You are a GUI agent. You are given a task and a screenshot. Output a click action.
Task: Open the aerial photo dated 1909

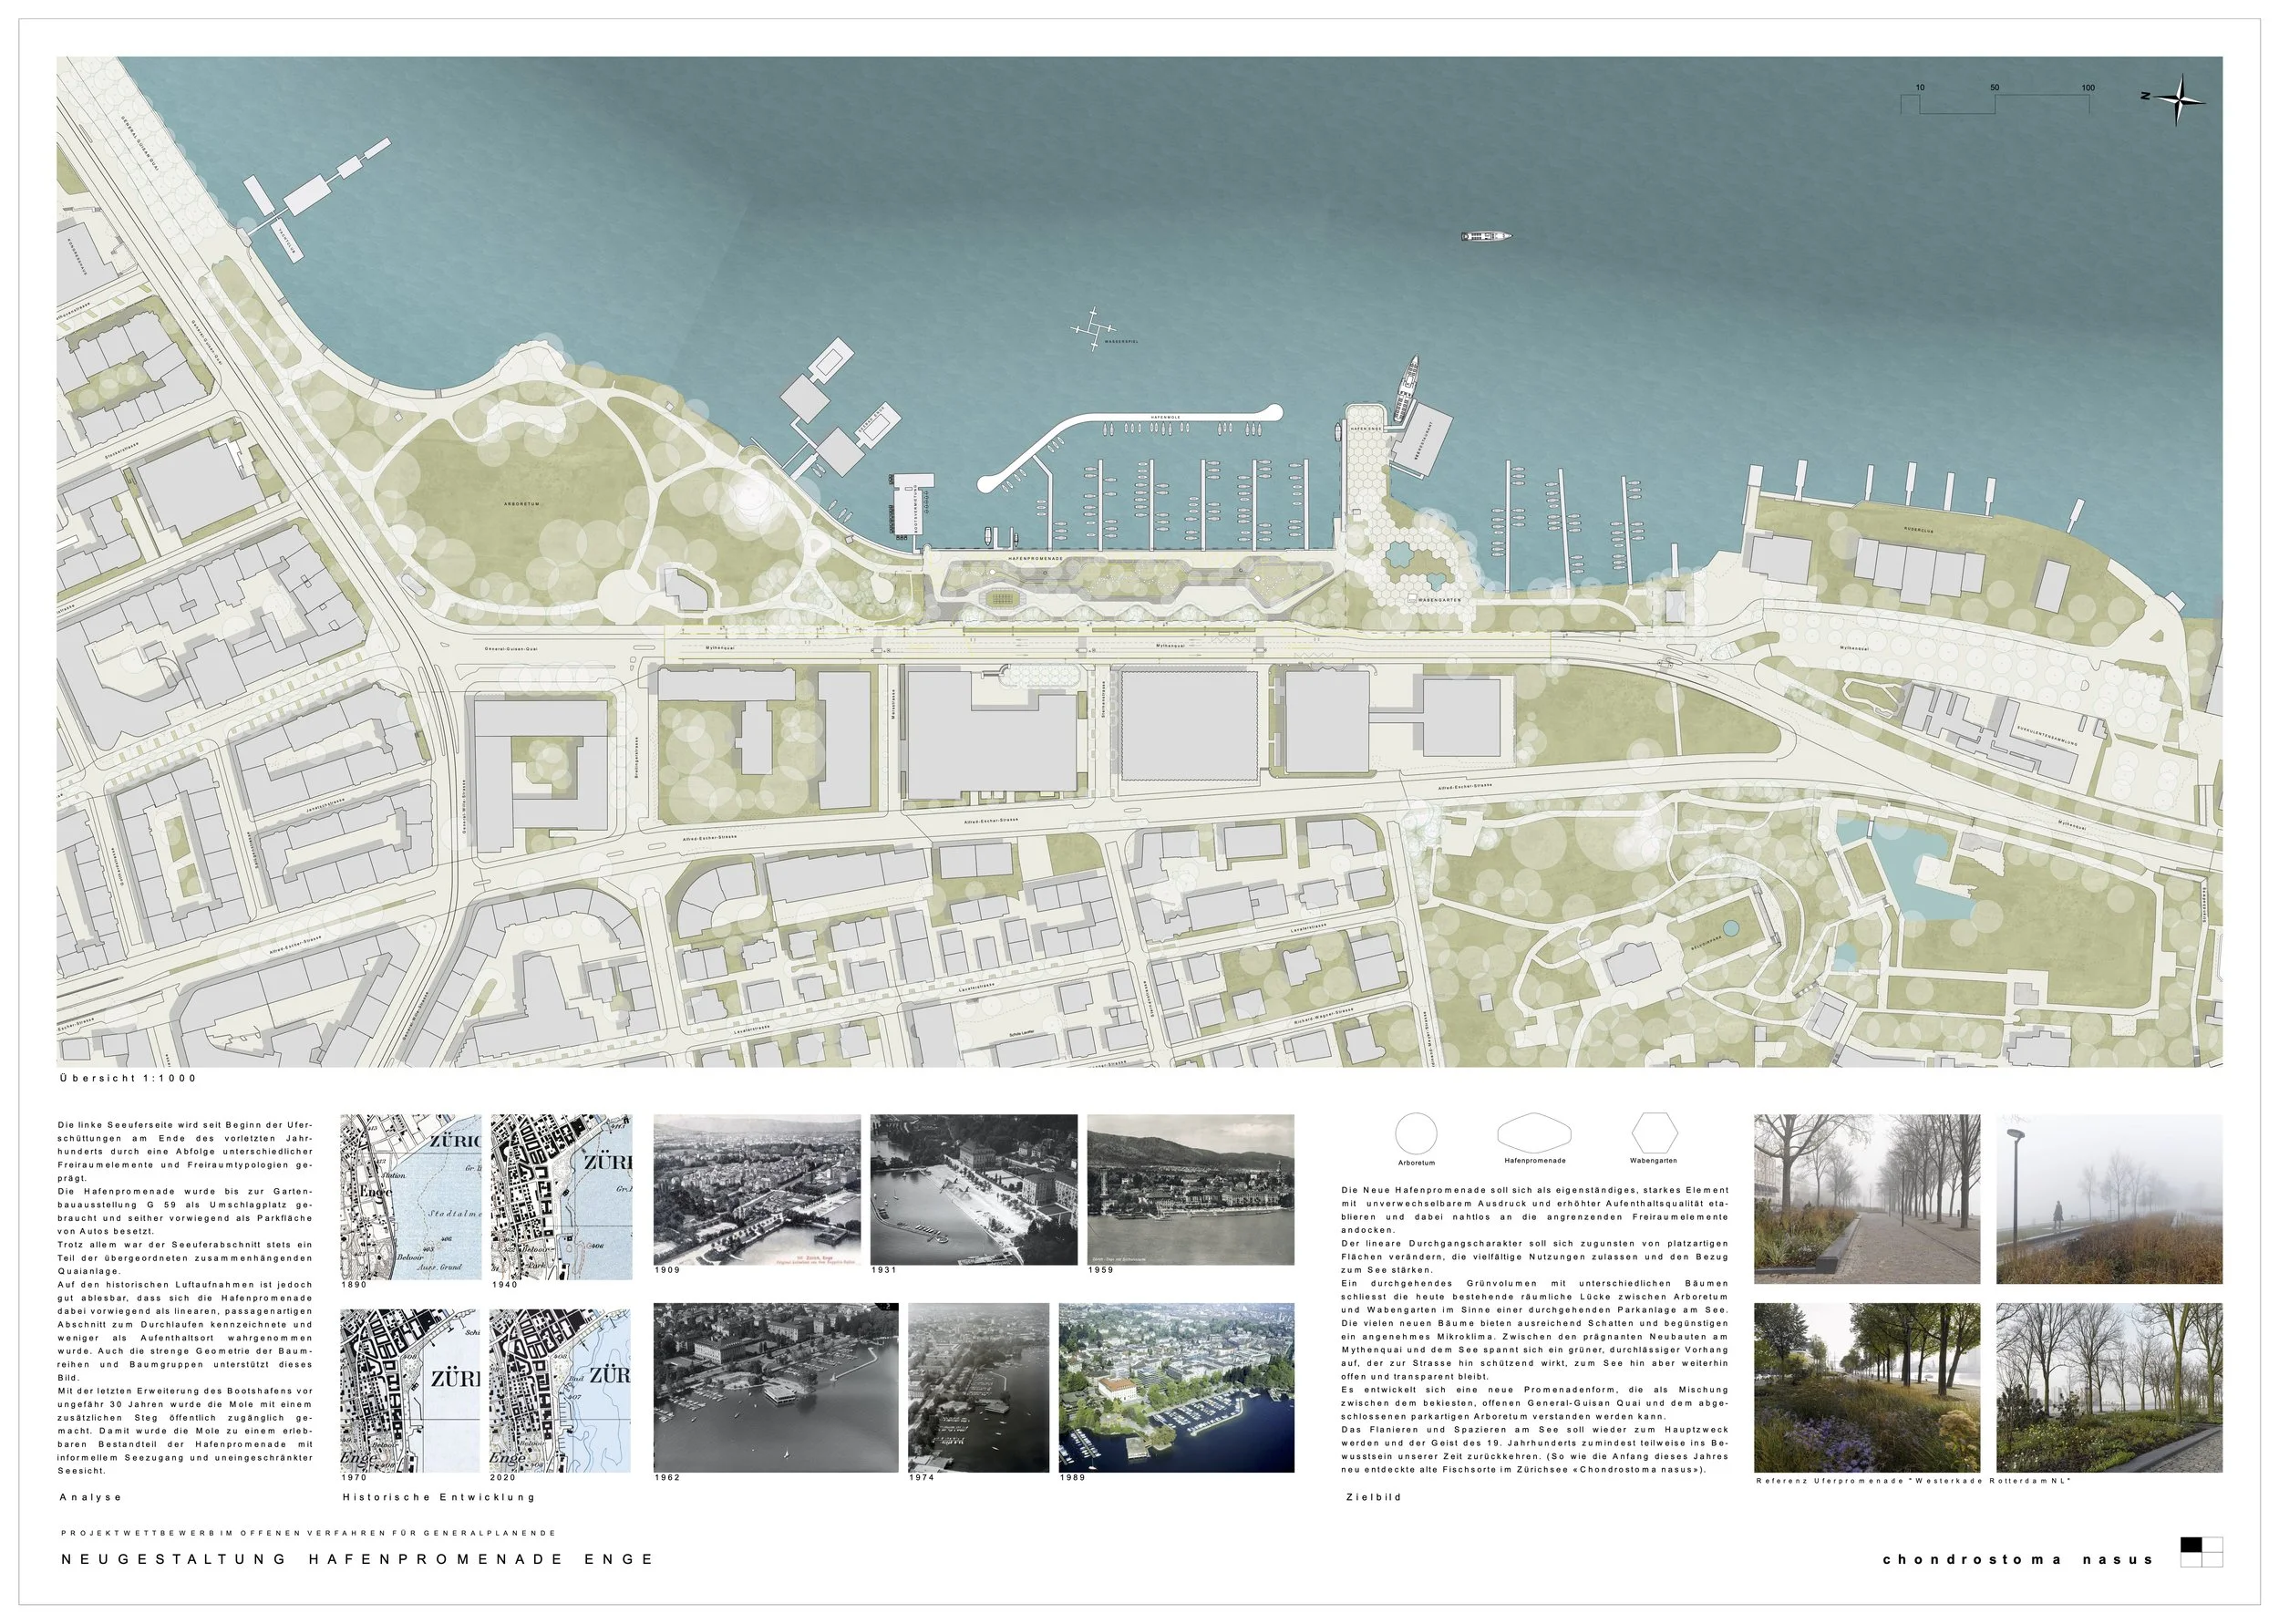pyautogui.click(x=757, y=1190)
